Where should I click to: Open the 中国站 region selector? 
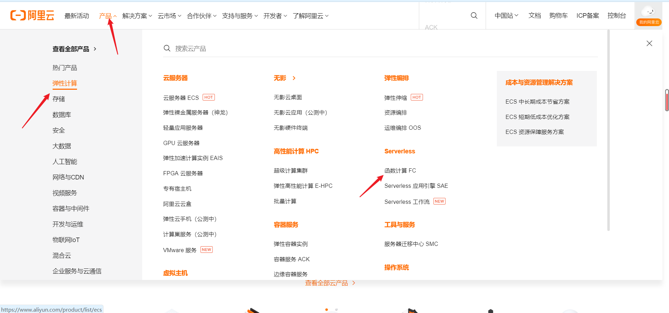507,16
